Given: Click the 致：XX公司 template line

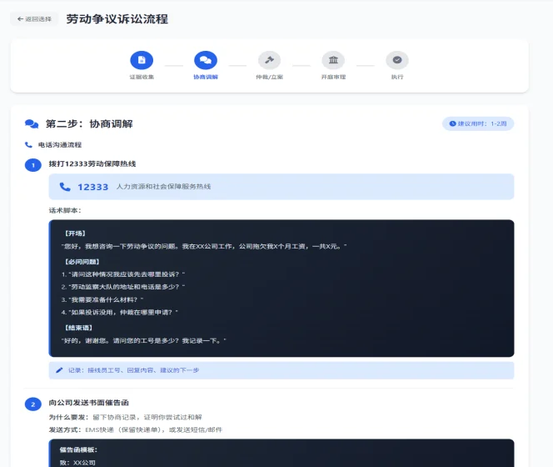Looking at the screenshot, I should pos(77,463).
